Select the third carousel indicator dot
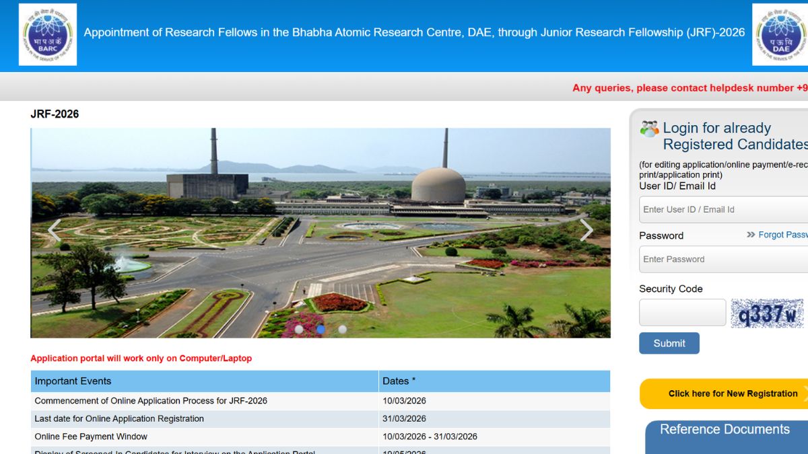808x454 pixels. (x=342, y=330)
